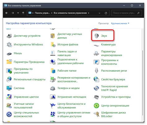Open Учетные записи пользователей icon
This screenshot has height=125, width=147.
click(9, 105)
